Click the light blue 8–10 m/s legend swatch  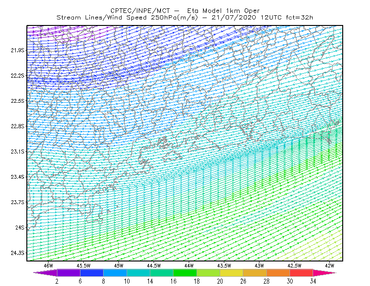pos(115,273)
